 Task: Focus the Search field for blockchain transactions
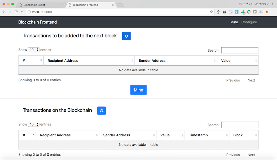click(x=240, y=125)
